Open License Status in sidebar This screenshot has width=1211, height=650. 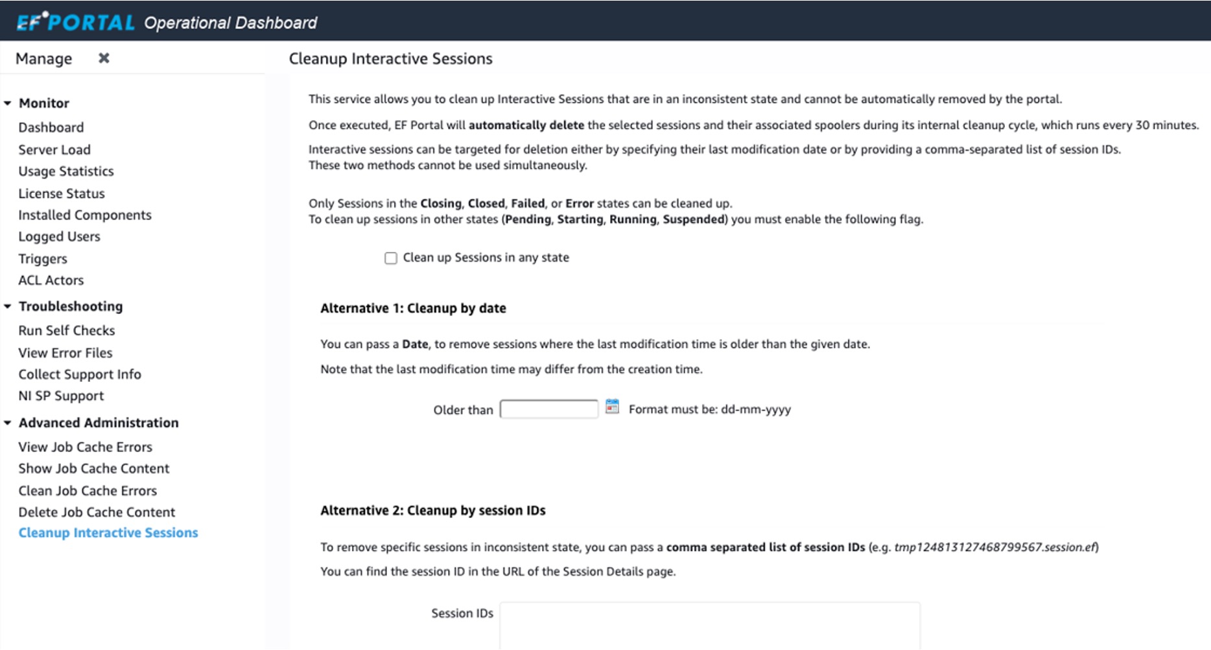(x=62, y=194)
